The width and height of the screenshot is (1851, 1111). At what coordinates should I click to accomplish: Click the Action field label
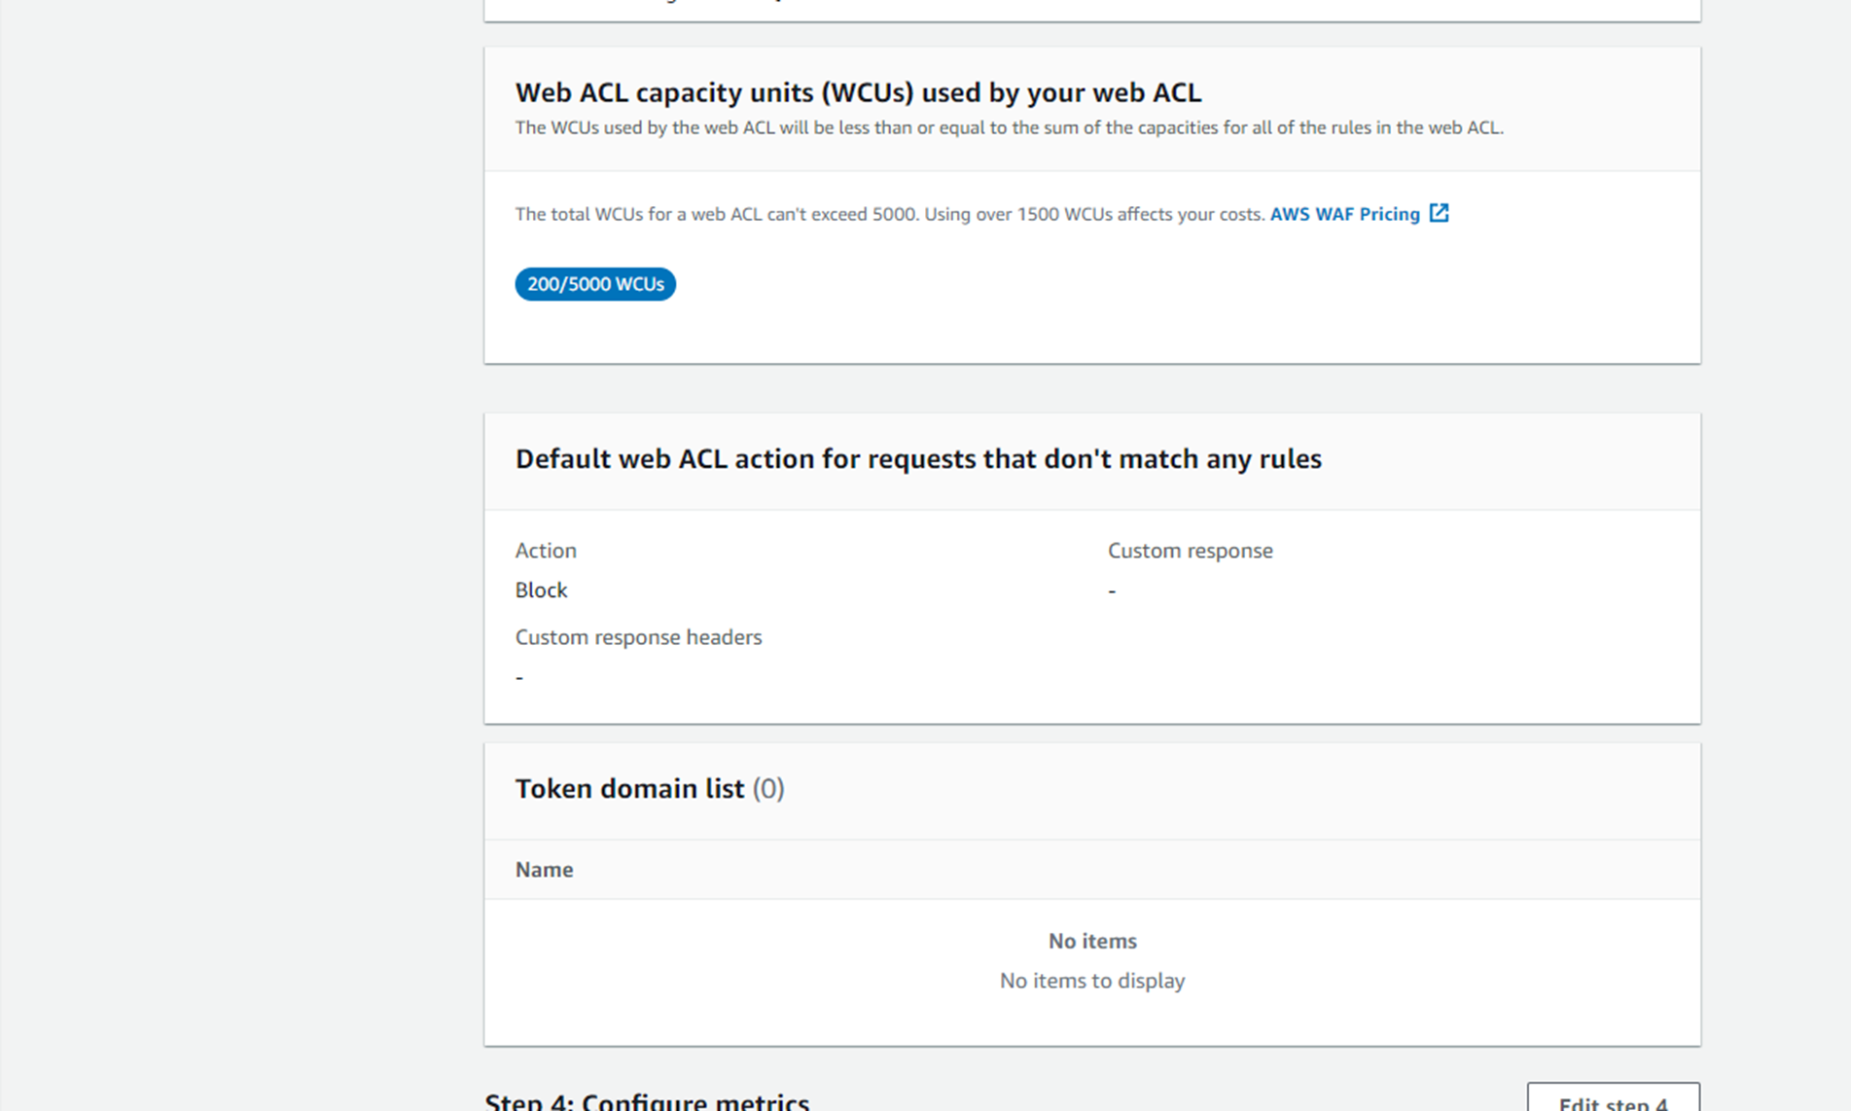point(546,551)
